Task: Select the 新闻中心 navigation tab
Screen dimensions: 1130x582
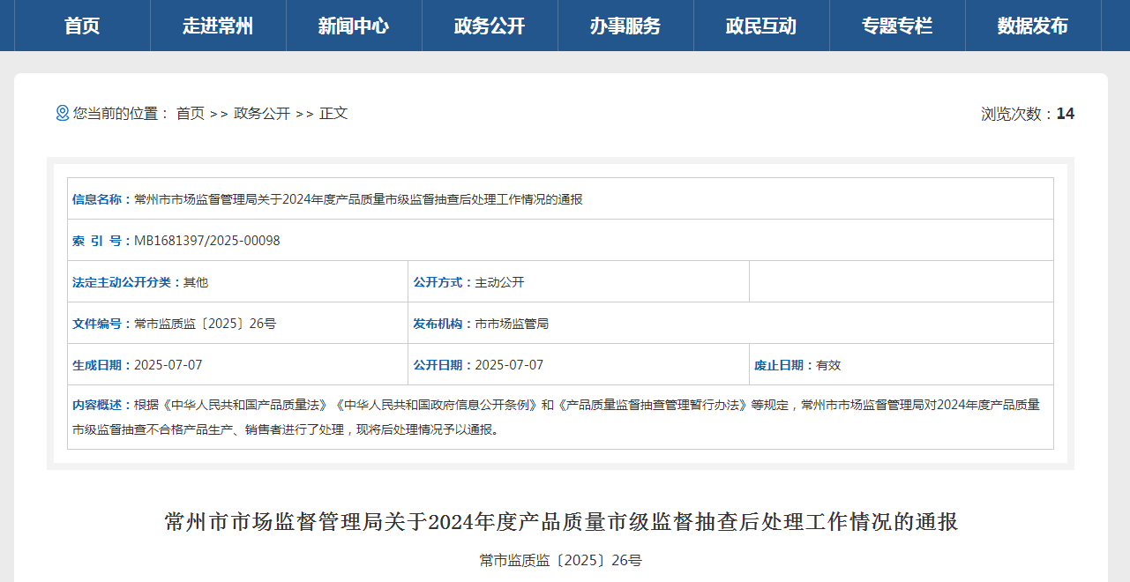Action: tap(354, 26)
